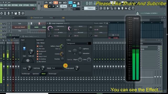Click the download news icon
The width and height of the screenshot is (168, 94).
(138, 13)
